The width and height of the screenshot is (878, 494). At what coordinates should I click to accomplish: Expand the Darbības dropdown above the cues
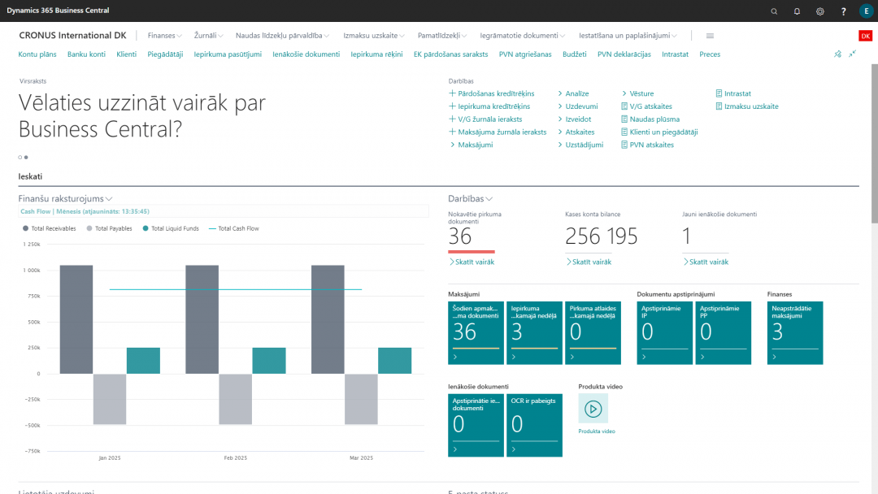tap(472, 198)
